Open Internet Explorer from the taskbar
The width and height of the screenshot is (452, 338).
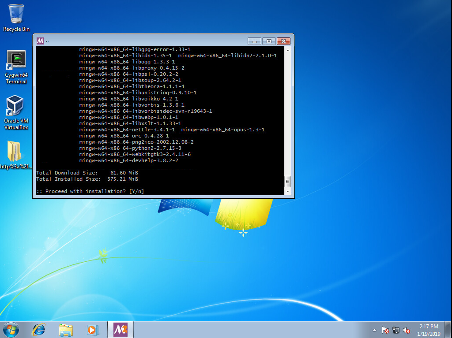click(x=39, y=329)
